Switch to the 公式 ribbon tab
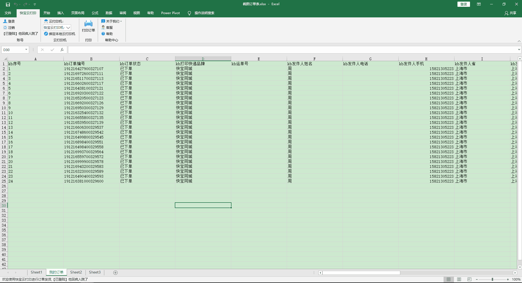Screen dimensions: 522x283 point(95,13)
